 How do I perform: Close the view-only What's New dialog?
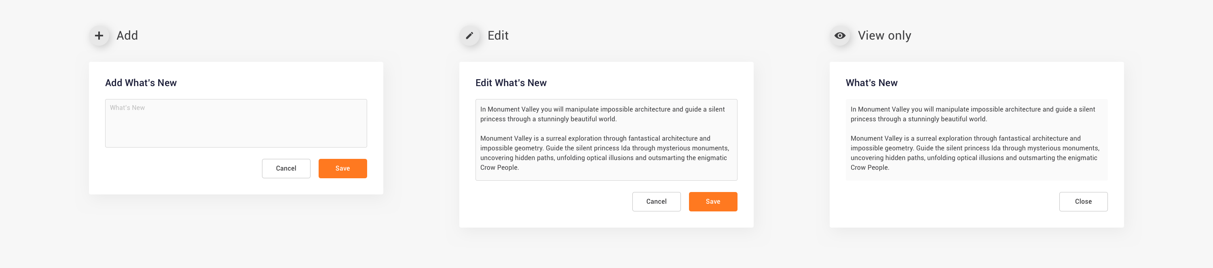pyautogui.click(x=1083, y=202)
